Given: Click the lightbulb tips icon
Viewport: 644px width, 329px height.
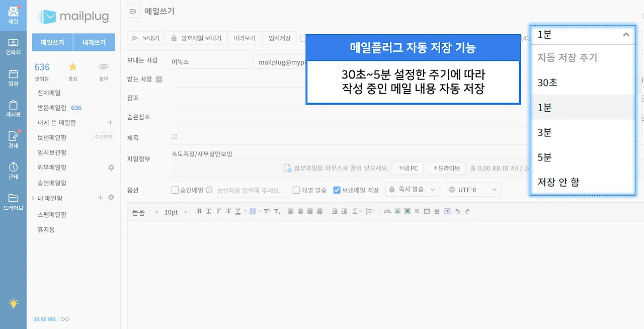Looking at the screenshot, I should pos(13,303).
